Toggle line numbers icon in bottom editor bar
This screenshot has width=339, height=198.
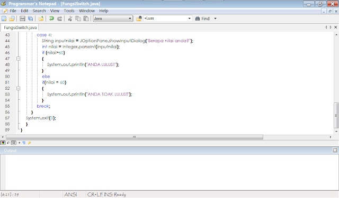[14, 143]
